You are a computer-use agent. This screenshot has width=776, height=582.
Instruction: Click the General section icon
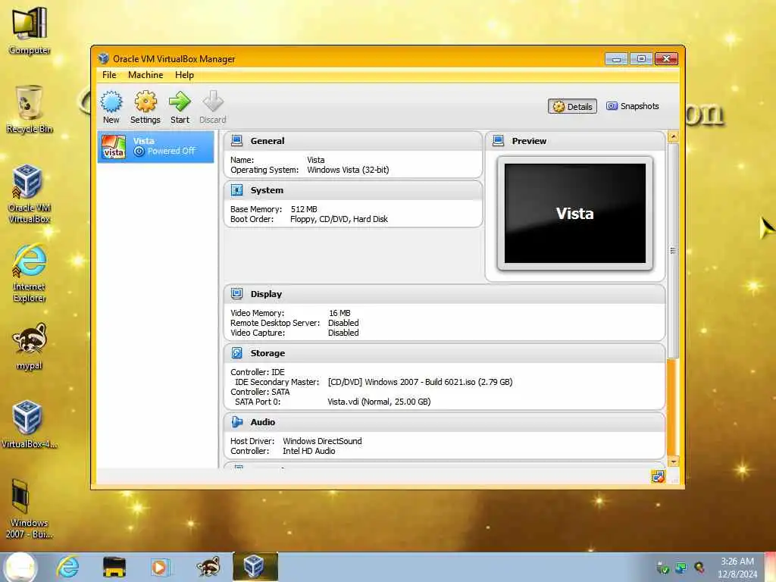click(x=237, y=141)
